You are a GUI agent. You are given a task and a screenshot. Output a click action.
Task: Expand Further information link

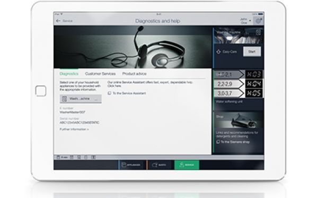74,129
